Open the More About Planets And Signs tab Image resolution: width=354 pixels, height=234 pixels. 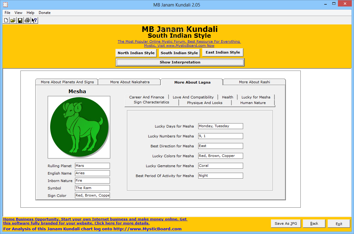point(67,82)
